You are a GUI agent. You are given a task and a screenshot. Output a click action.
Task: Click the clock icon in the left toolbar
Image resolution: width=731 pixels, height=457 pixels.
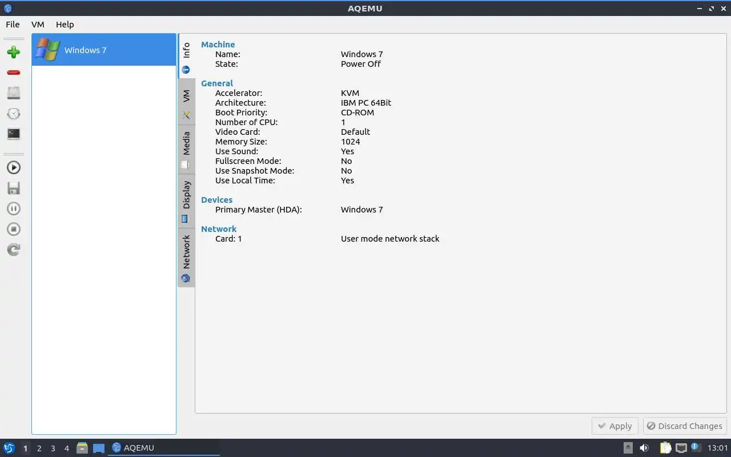point(14,114)
